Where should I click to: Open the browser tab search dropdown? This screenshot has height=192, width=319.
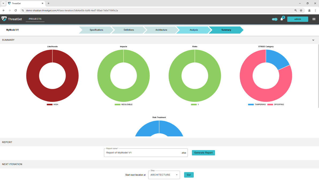point(3,3)
